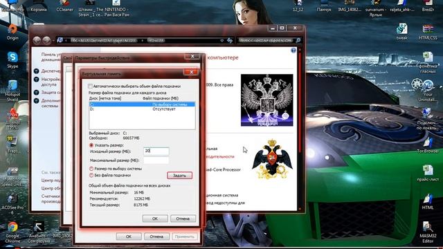Select Без файла подкачки radio option

pos(91,175)
